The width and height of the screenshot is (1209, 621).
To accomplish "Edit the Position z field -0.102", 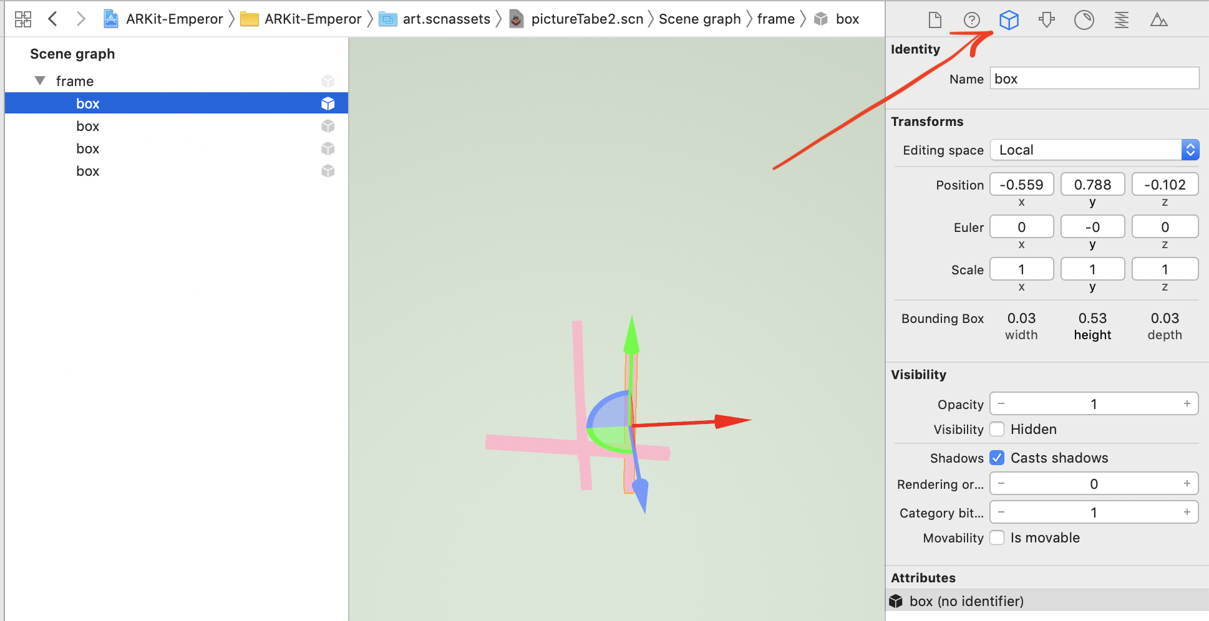I will coord(1165,185).
